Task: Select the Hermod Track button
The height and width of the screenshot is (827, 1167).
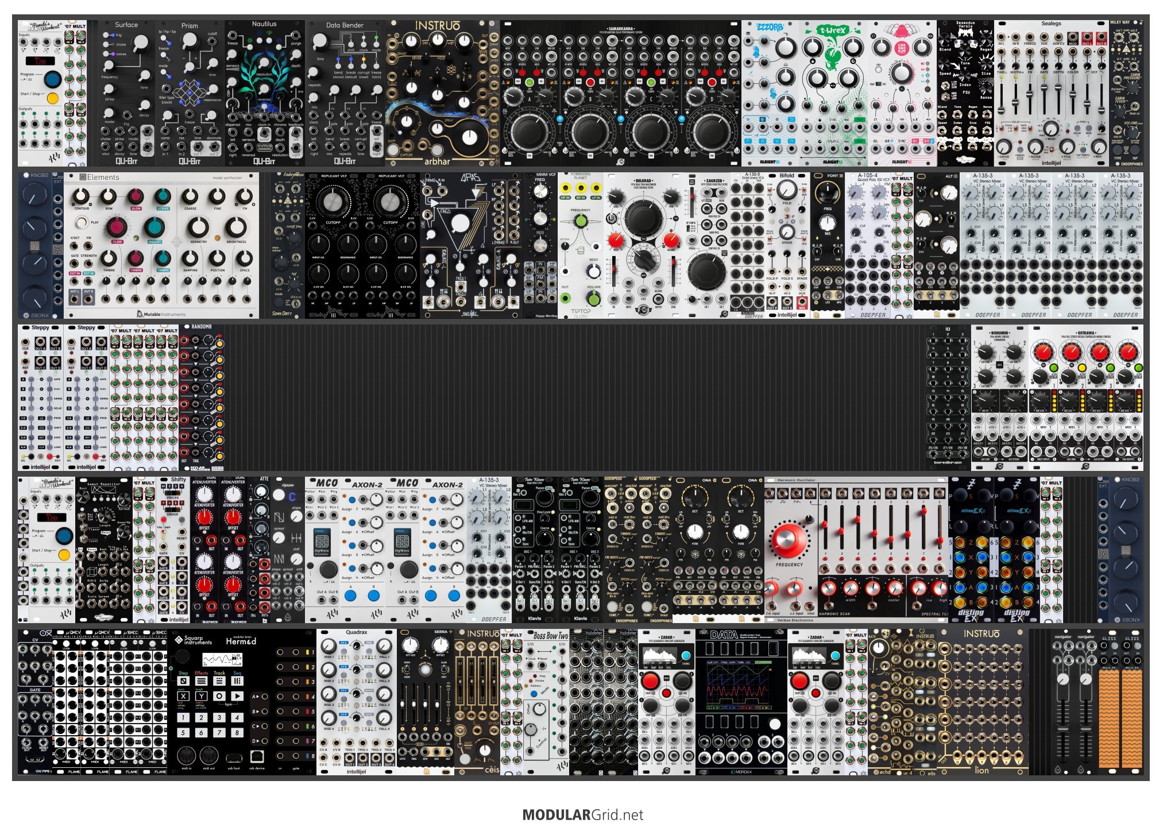Action: 219,681
